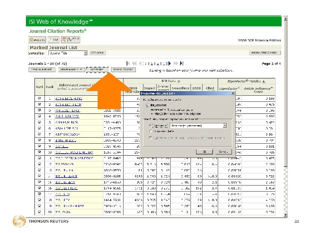Click the Sort Again button
The image size is (311, 233).
pos(97,53)
